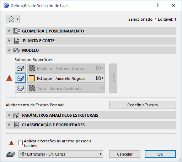
Task: Click Sobrepor Superfícies label
Action: [34, 60]
